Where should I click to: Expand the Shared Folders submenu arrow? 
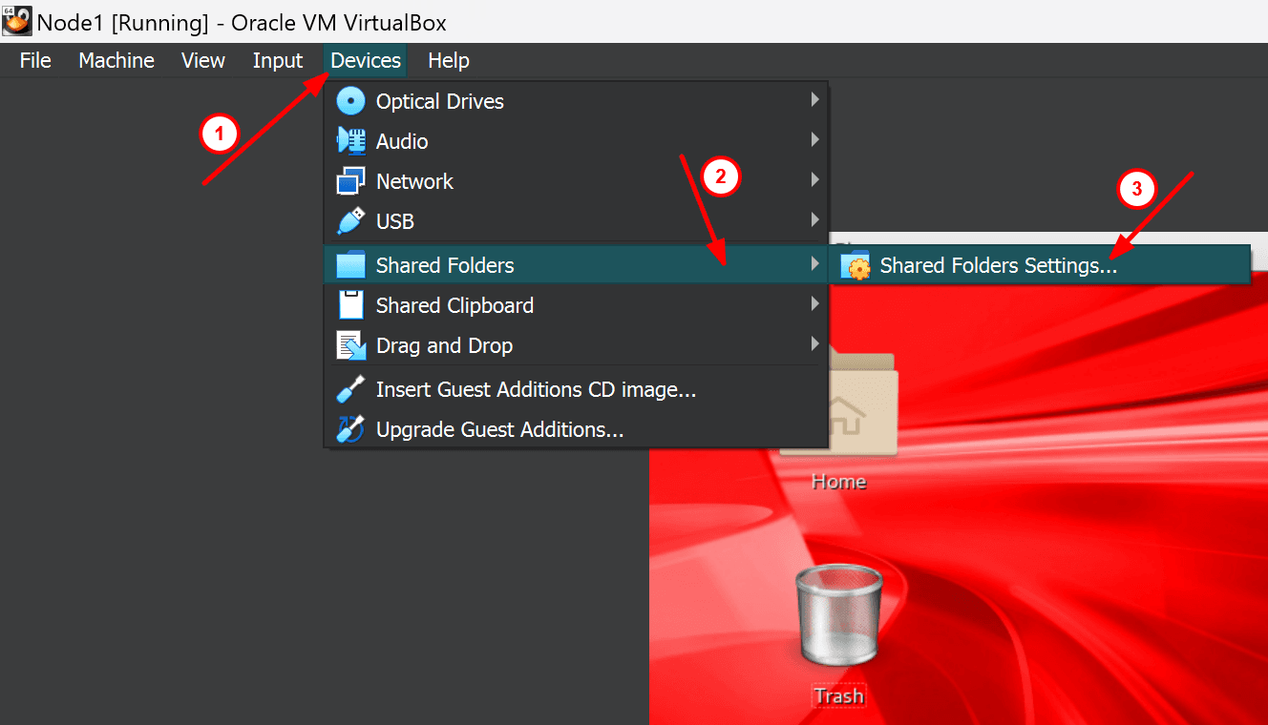[814, 264]
